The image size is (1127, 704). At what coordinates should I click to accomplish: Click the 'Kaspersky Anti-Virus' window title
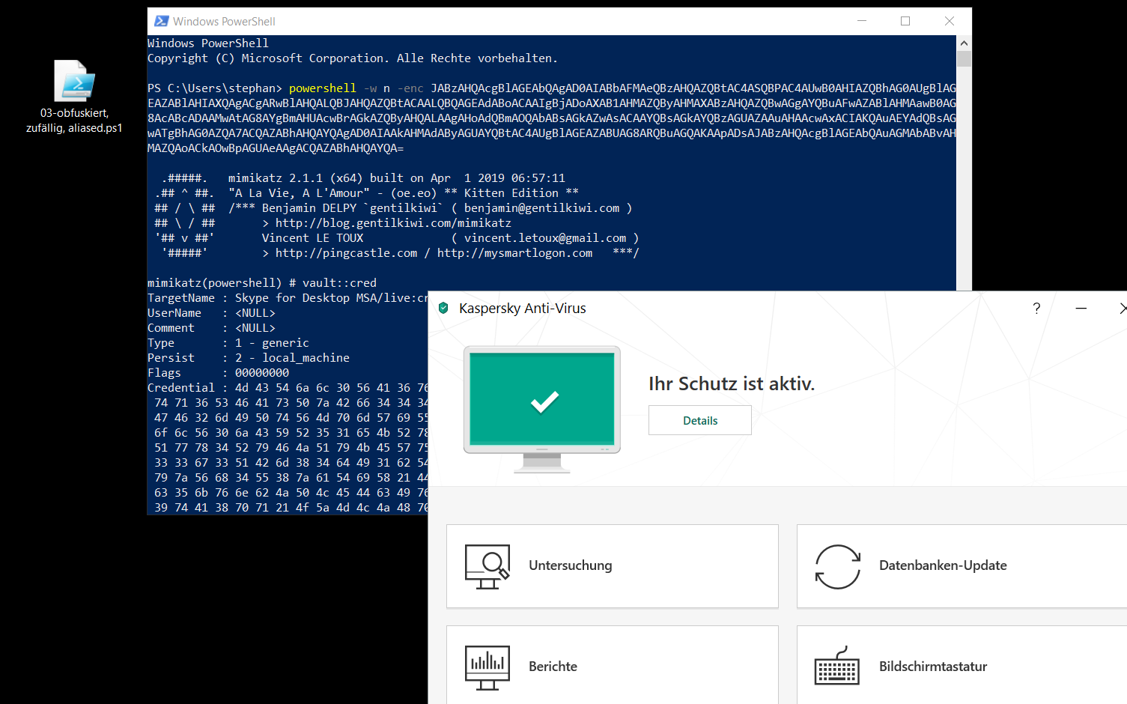(522, 309)
